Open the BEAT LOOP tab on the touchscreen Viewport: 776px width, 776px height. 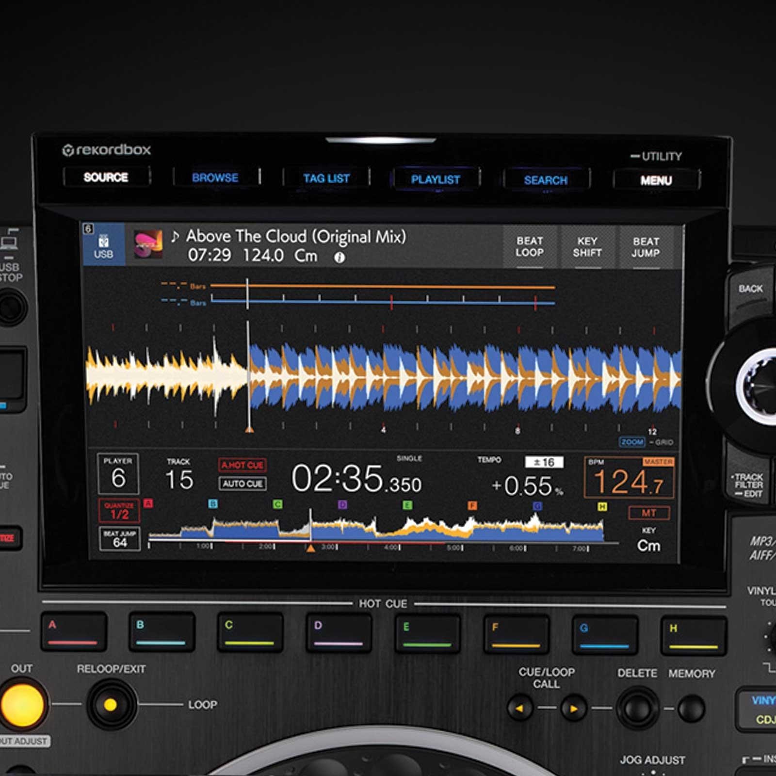pos(530,247)
